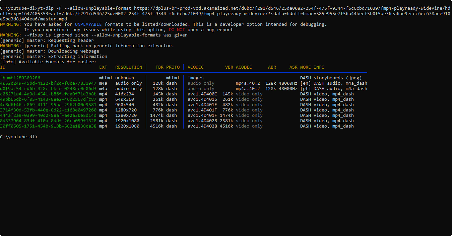Viewport: 452px width, 236px height.
Task: Click the Available formats for master line
Action: click(48, 62)
